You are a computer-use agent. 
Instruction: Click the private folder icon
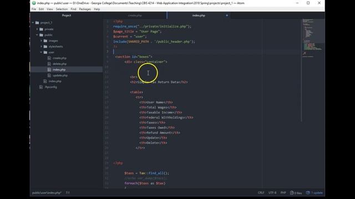(41, 29)
